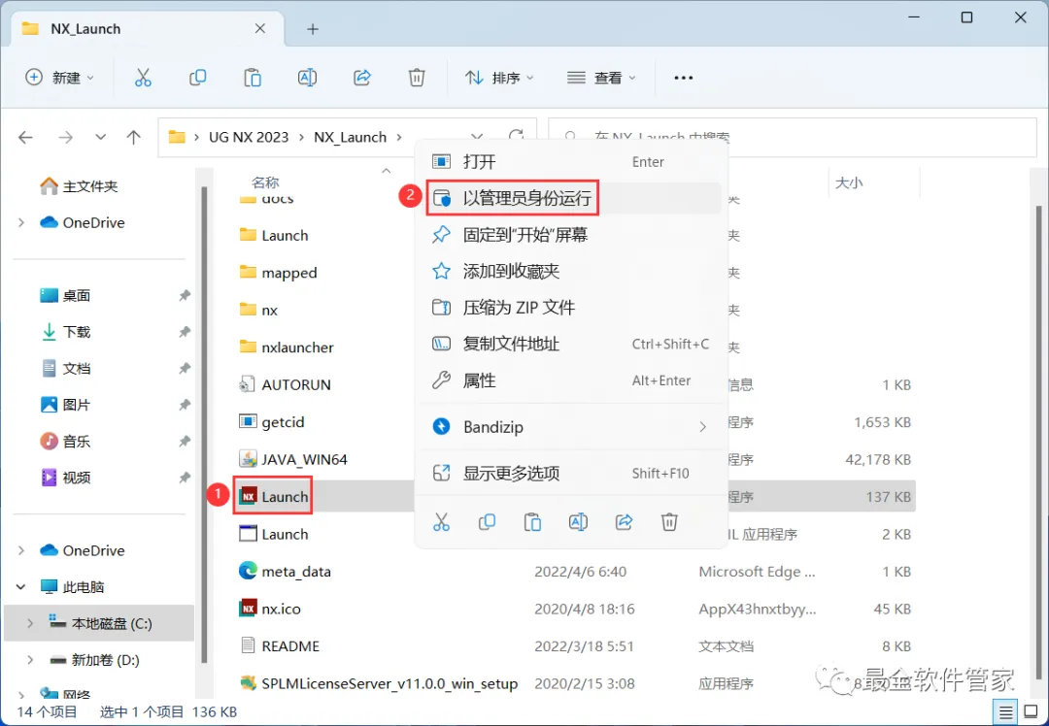
Task: Open 文档 in the sidebar
Action: (x=66, y=369)
